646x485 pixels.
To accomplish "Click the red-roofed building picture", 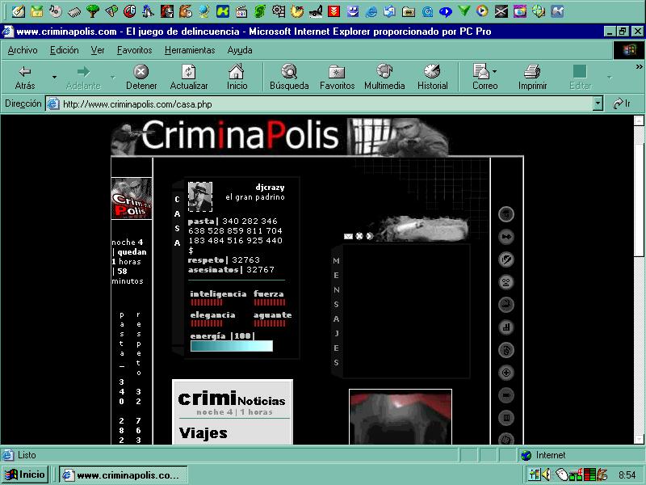I will point(401,416).
